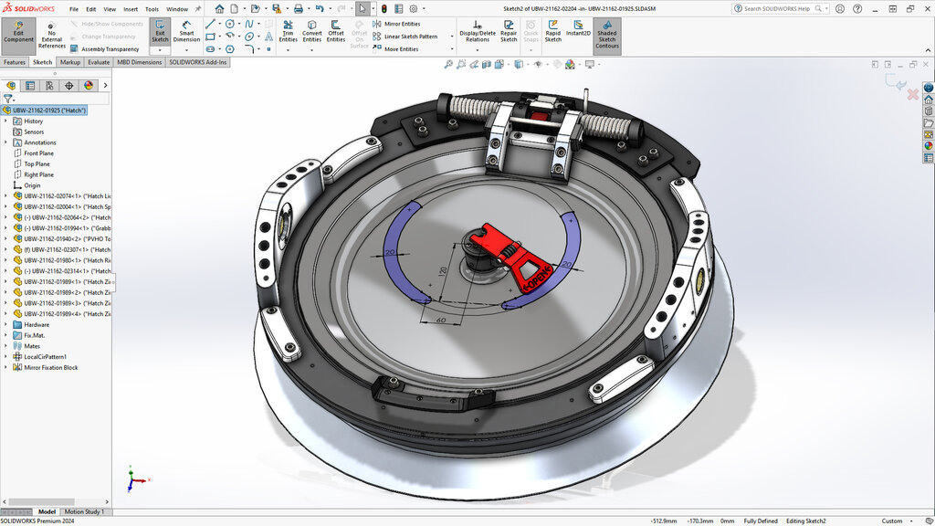Click Move Entities
The image size is (935, 526).
point(395,49)
